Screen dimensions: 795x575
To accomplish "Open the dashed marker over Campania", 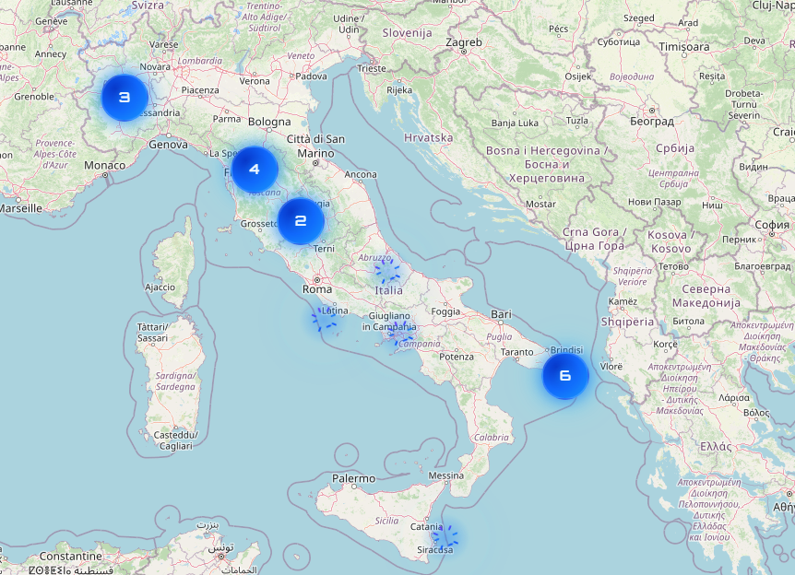I will pyautogui.click(x=402, y=335).
